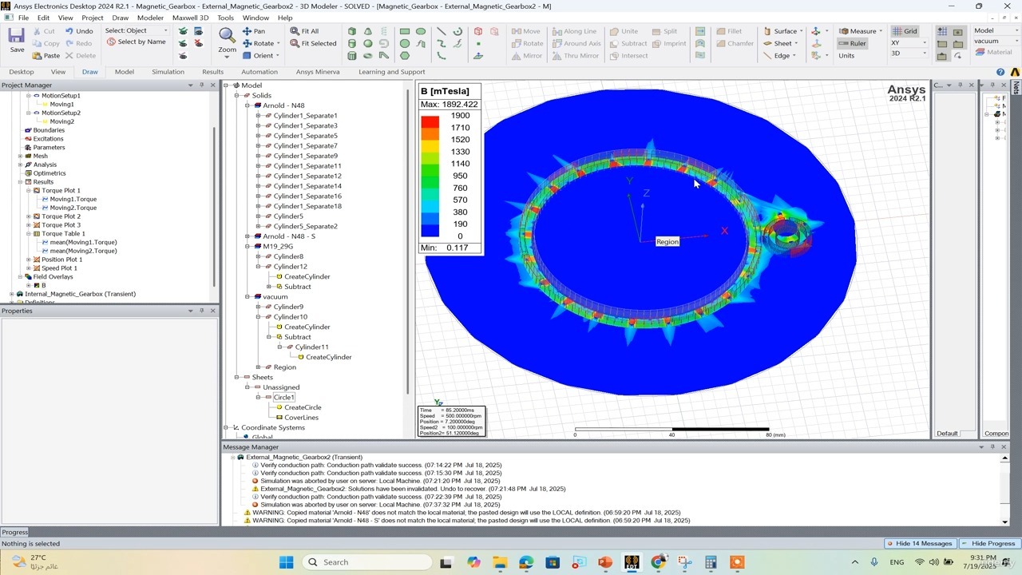This screenshot has width=1022, height=575.
Task: Collapse the Arnold - N48 tree node
Action: [248, 105]
